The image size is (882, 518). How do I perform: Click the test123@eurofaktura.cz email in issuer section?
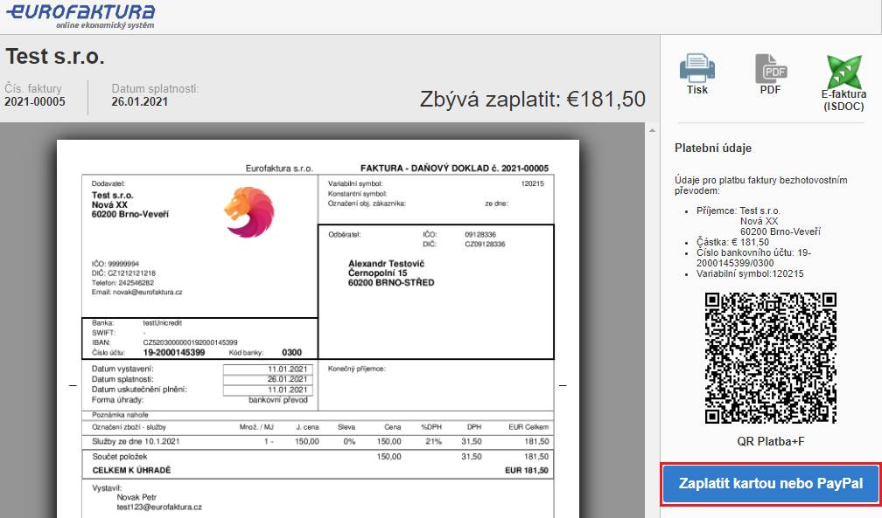(159, 507)
